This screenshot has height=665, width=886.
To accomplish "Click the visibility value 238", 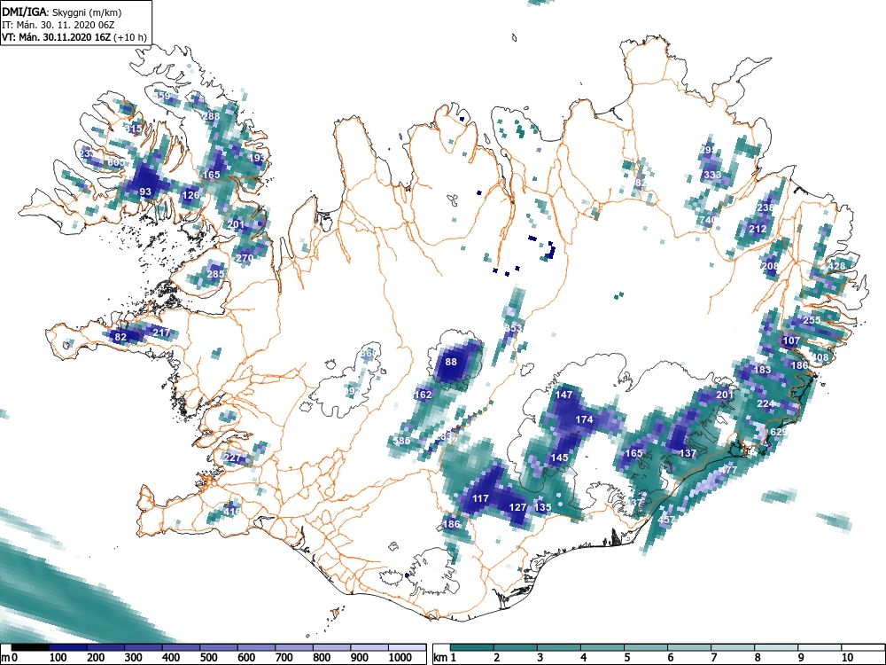I will click(x=766, y=207).
